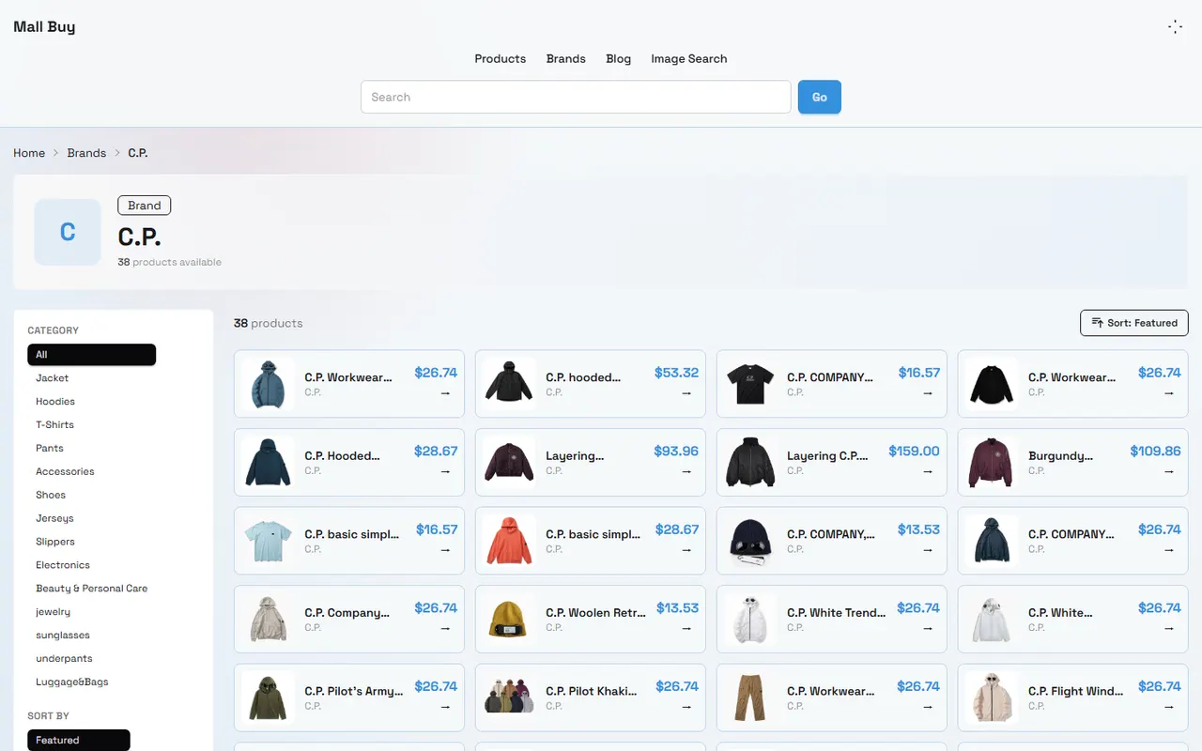Viewport: 1202px width, 751px height.
Task: Click the arrow on the $109.86 Burgundy card
Action: tap(1170, 472)
